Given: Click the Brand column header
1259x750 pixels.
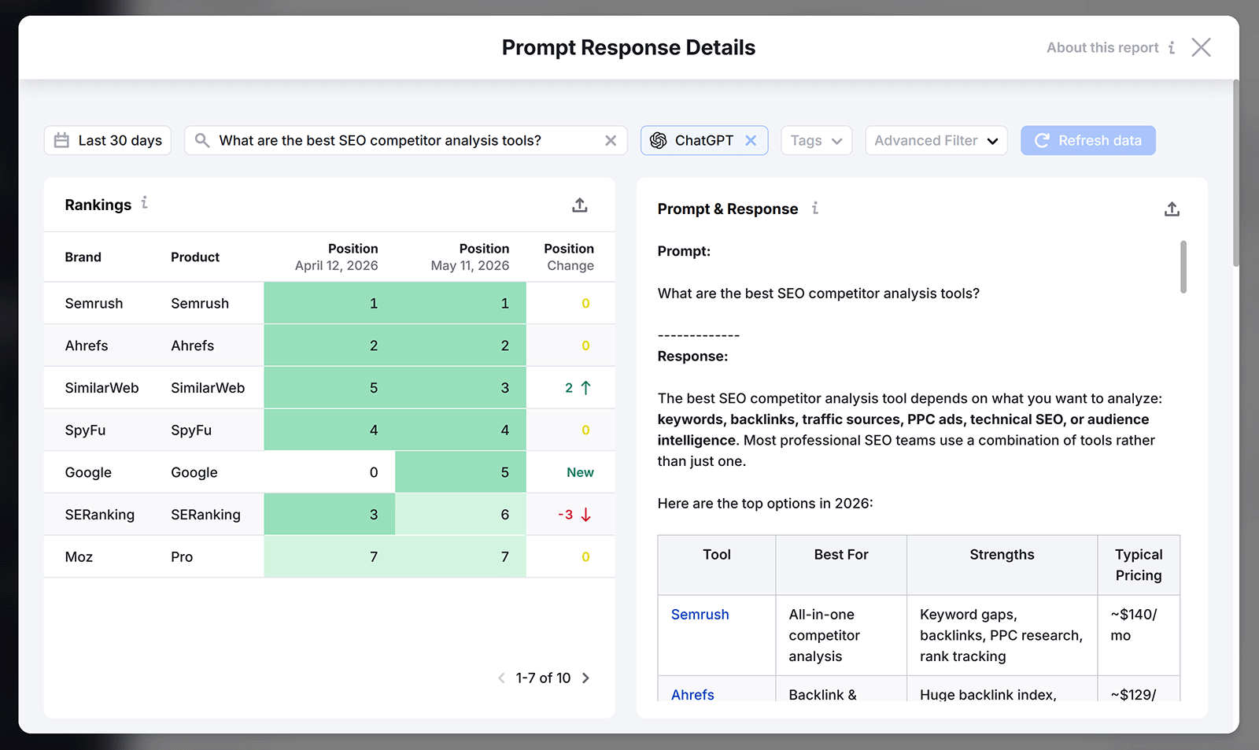Looking at the screenshot, I should click(x=83, y=257).
